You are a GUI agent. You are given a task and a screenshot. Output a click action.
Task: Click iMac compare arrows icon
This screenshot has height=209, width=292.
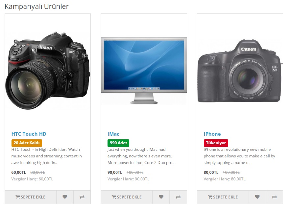[x=178, y=197]
